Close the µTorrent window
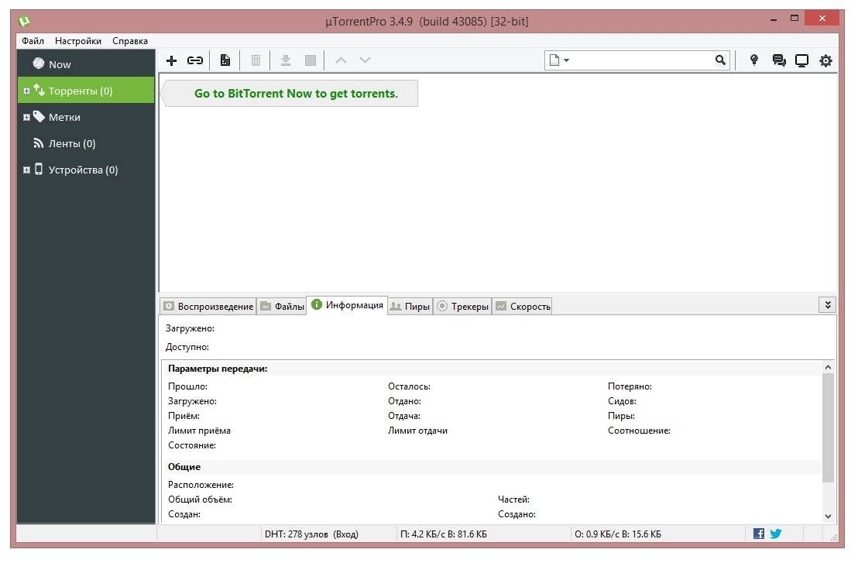The width and height of the screenshot is (858, 563). pyautogui.click(x=822, y=19)
